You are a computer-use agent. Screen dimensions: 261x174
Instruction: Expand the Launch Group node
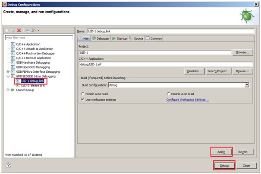click(8, 90)
